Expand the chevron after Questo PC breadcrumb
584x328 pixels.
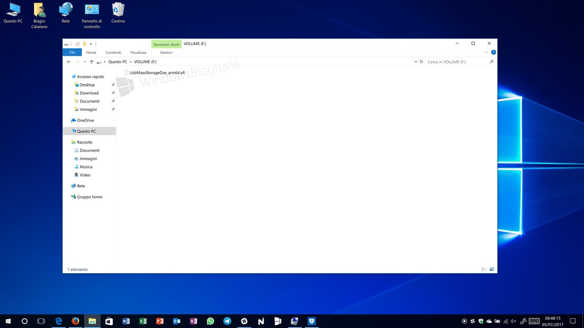(130, 62)
